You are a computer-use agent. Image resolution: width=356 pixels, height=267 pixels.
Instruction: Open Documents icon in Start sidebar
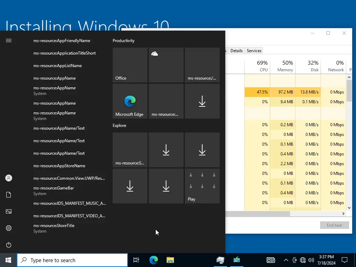click(9, 195)
